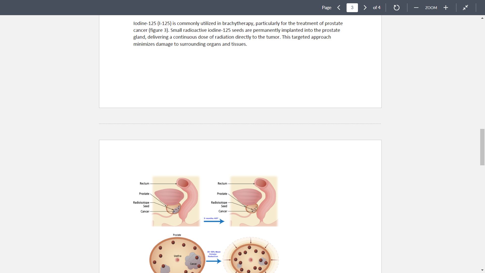Rotate the document view
The height and width of the screenshot is (273, 485).
tap(396, 8)
